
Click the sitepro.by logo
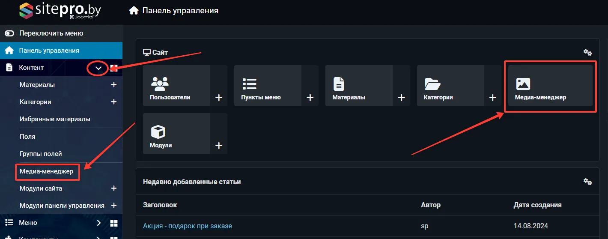click(x=60, y=11)
